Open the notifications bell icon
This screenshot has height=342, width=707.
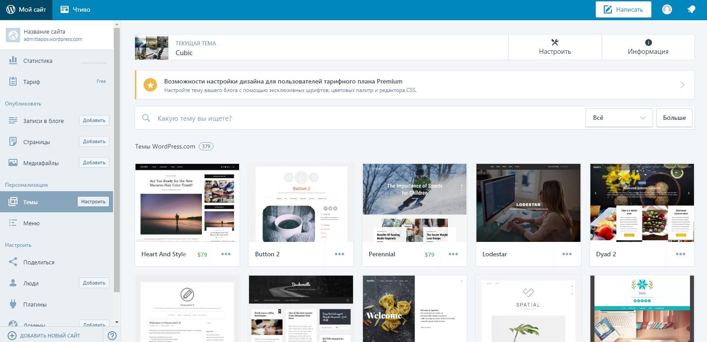tap(691, 9)
